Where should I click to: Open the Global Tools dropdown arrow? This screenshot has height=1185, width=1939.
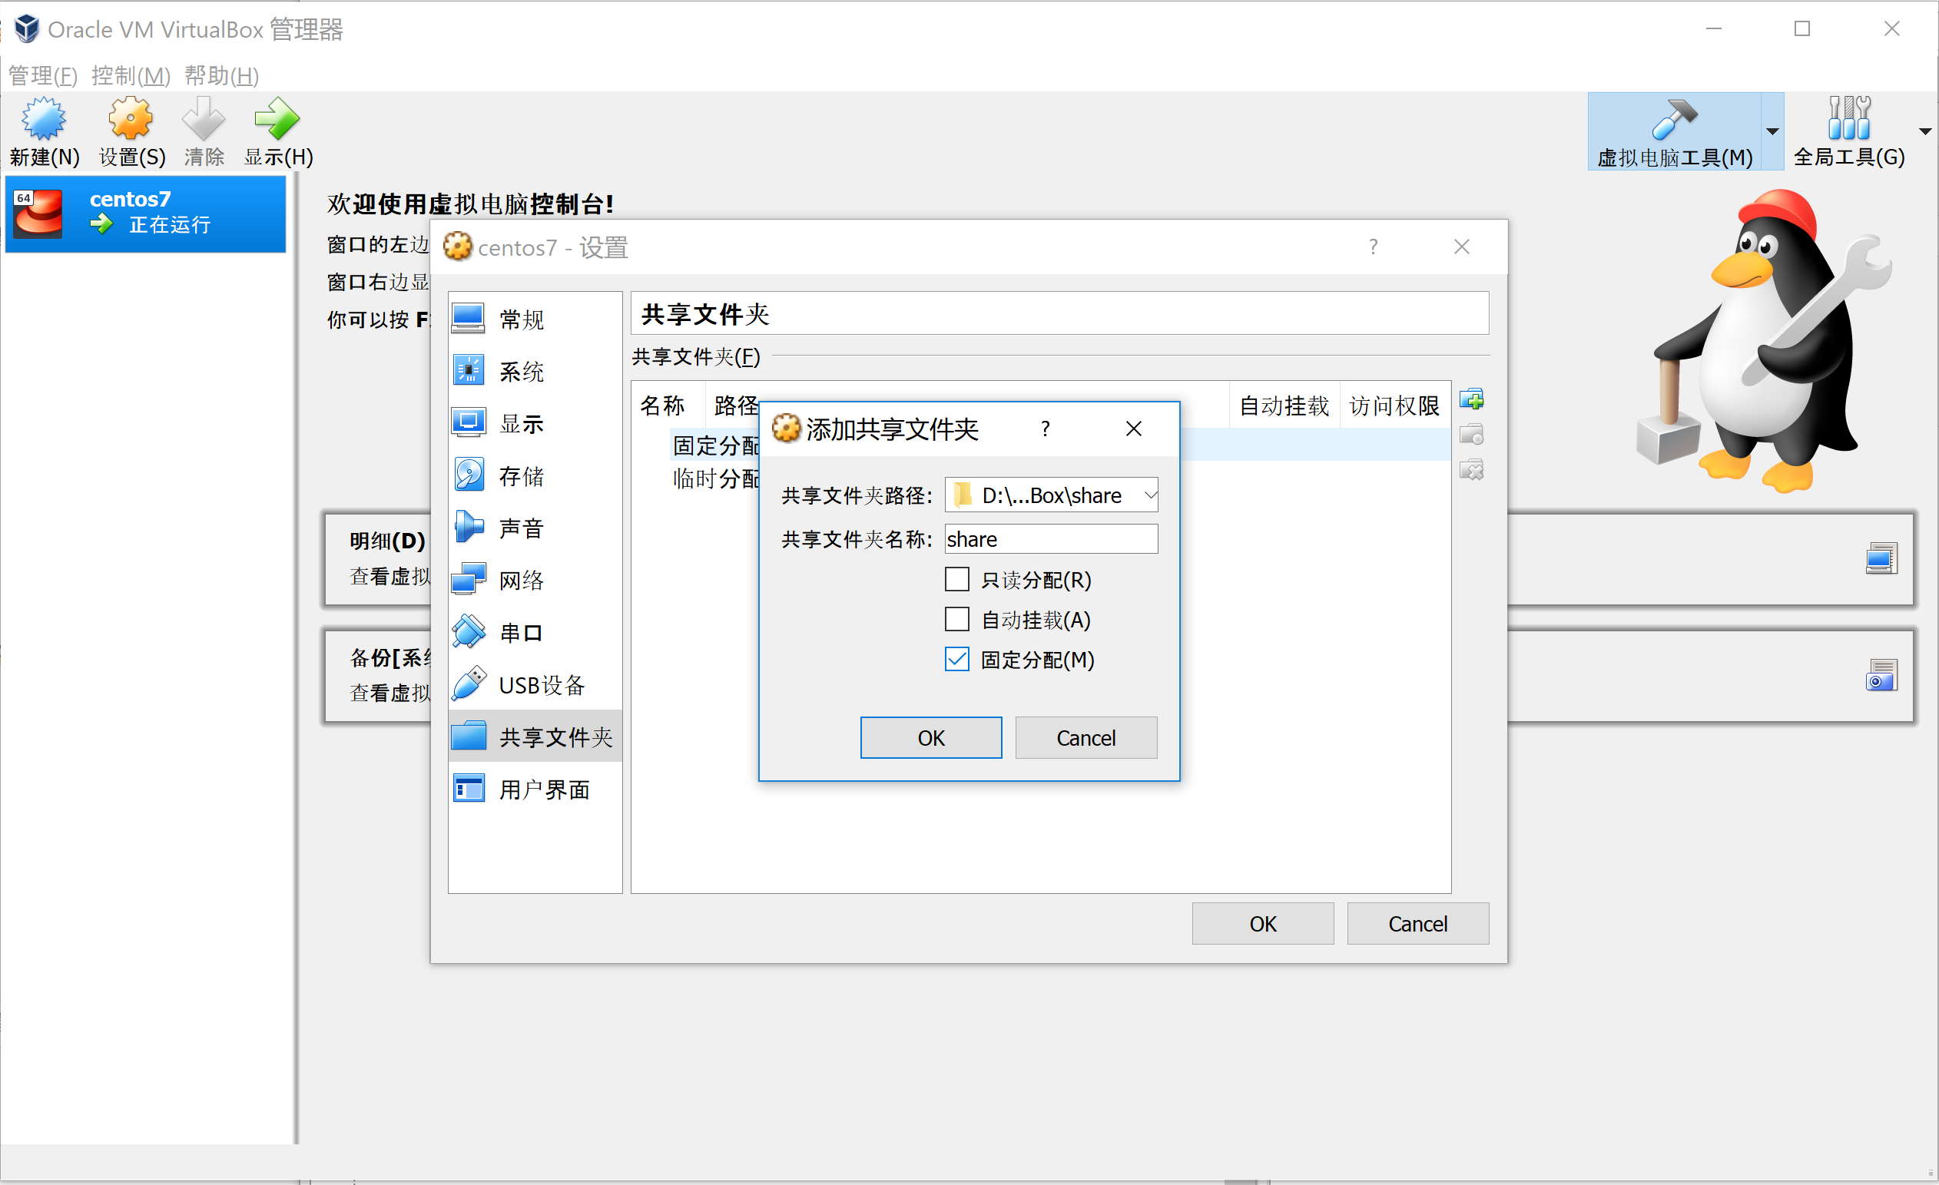tap(1925, 131)
